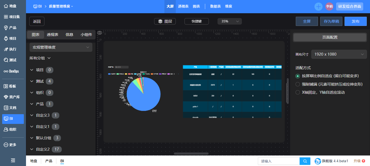The height and width of the screenshot is (166, 370).
Task: Open the 宏观管理维度 dropdown
Action: (61, 47)
